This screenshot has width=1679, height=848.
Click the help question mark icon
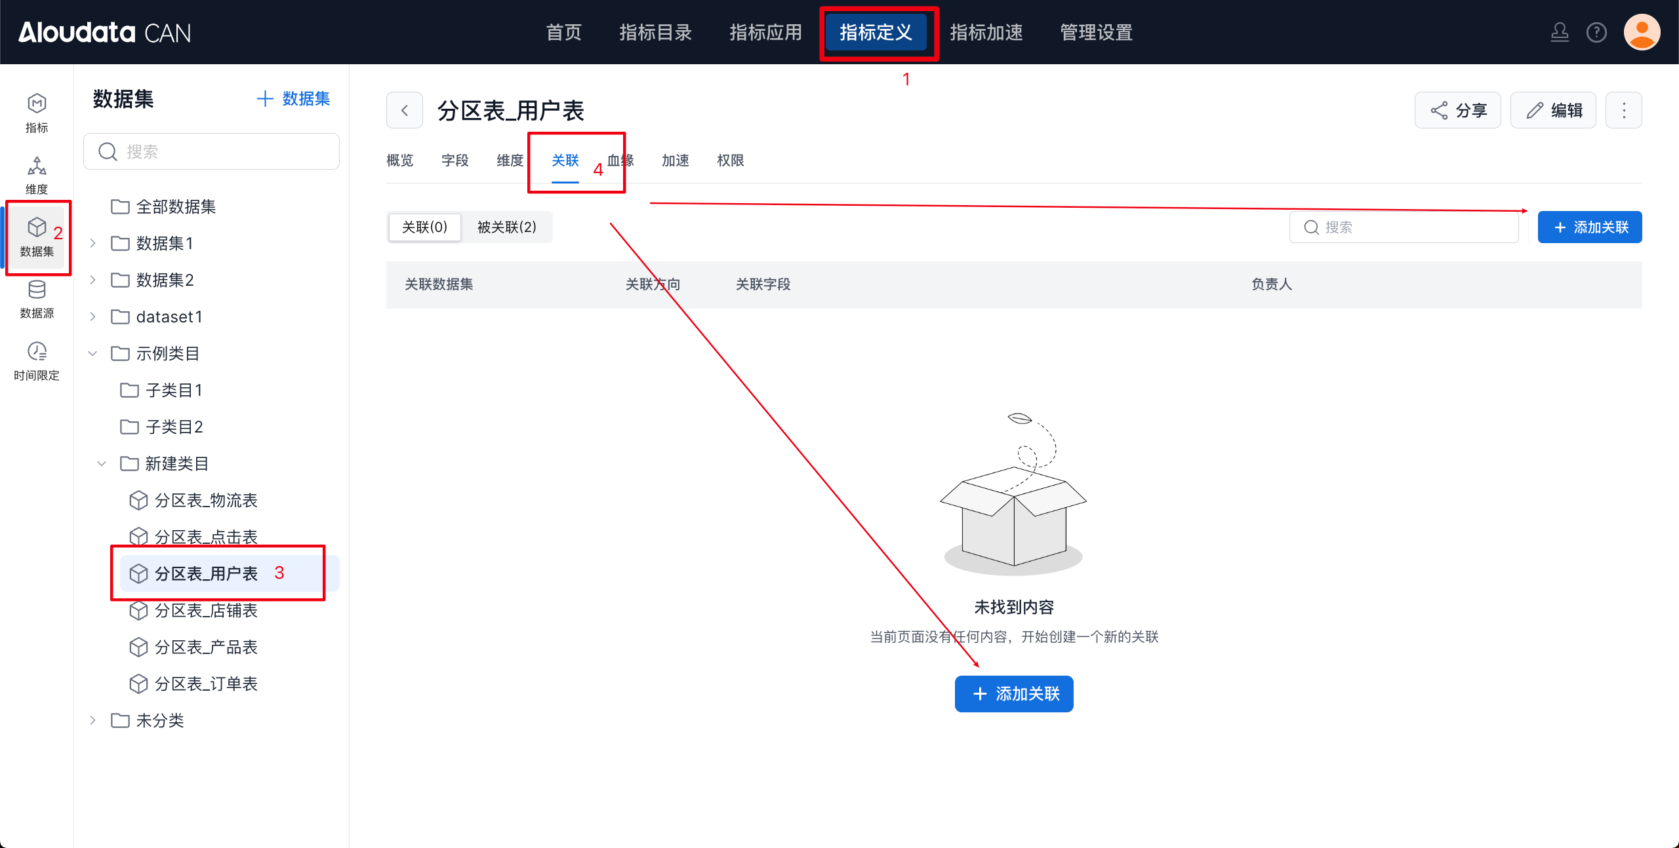1596,32
